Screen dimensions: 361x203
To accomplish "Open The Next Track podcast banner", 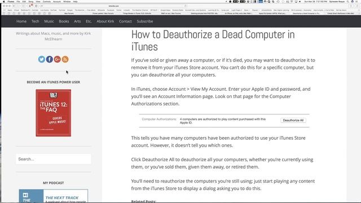I will (54, 196).
